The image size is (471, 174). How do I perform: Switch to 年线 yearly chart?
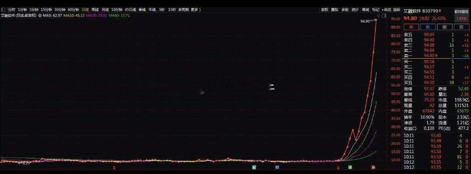tap(152, 10)
